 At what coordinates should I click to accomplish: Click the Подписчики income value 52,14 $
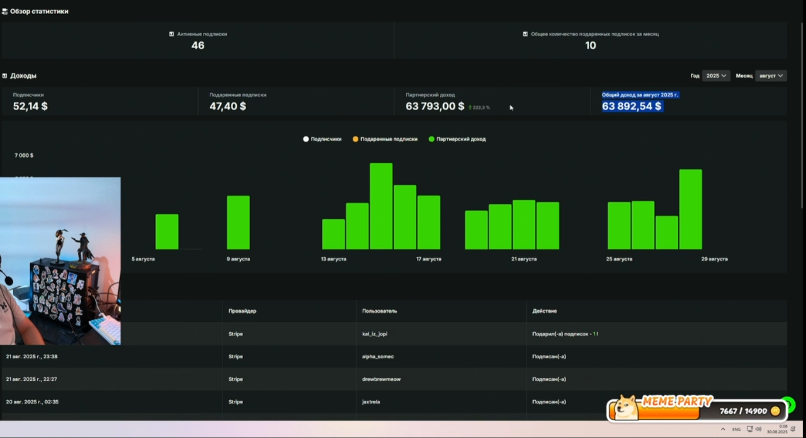[30, 106]
